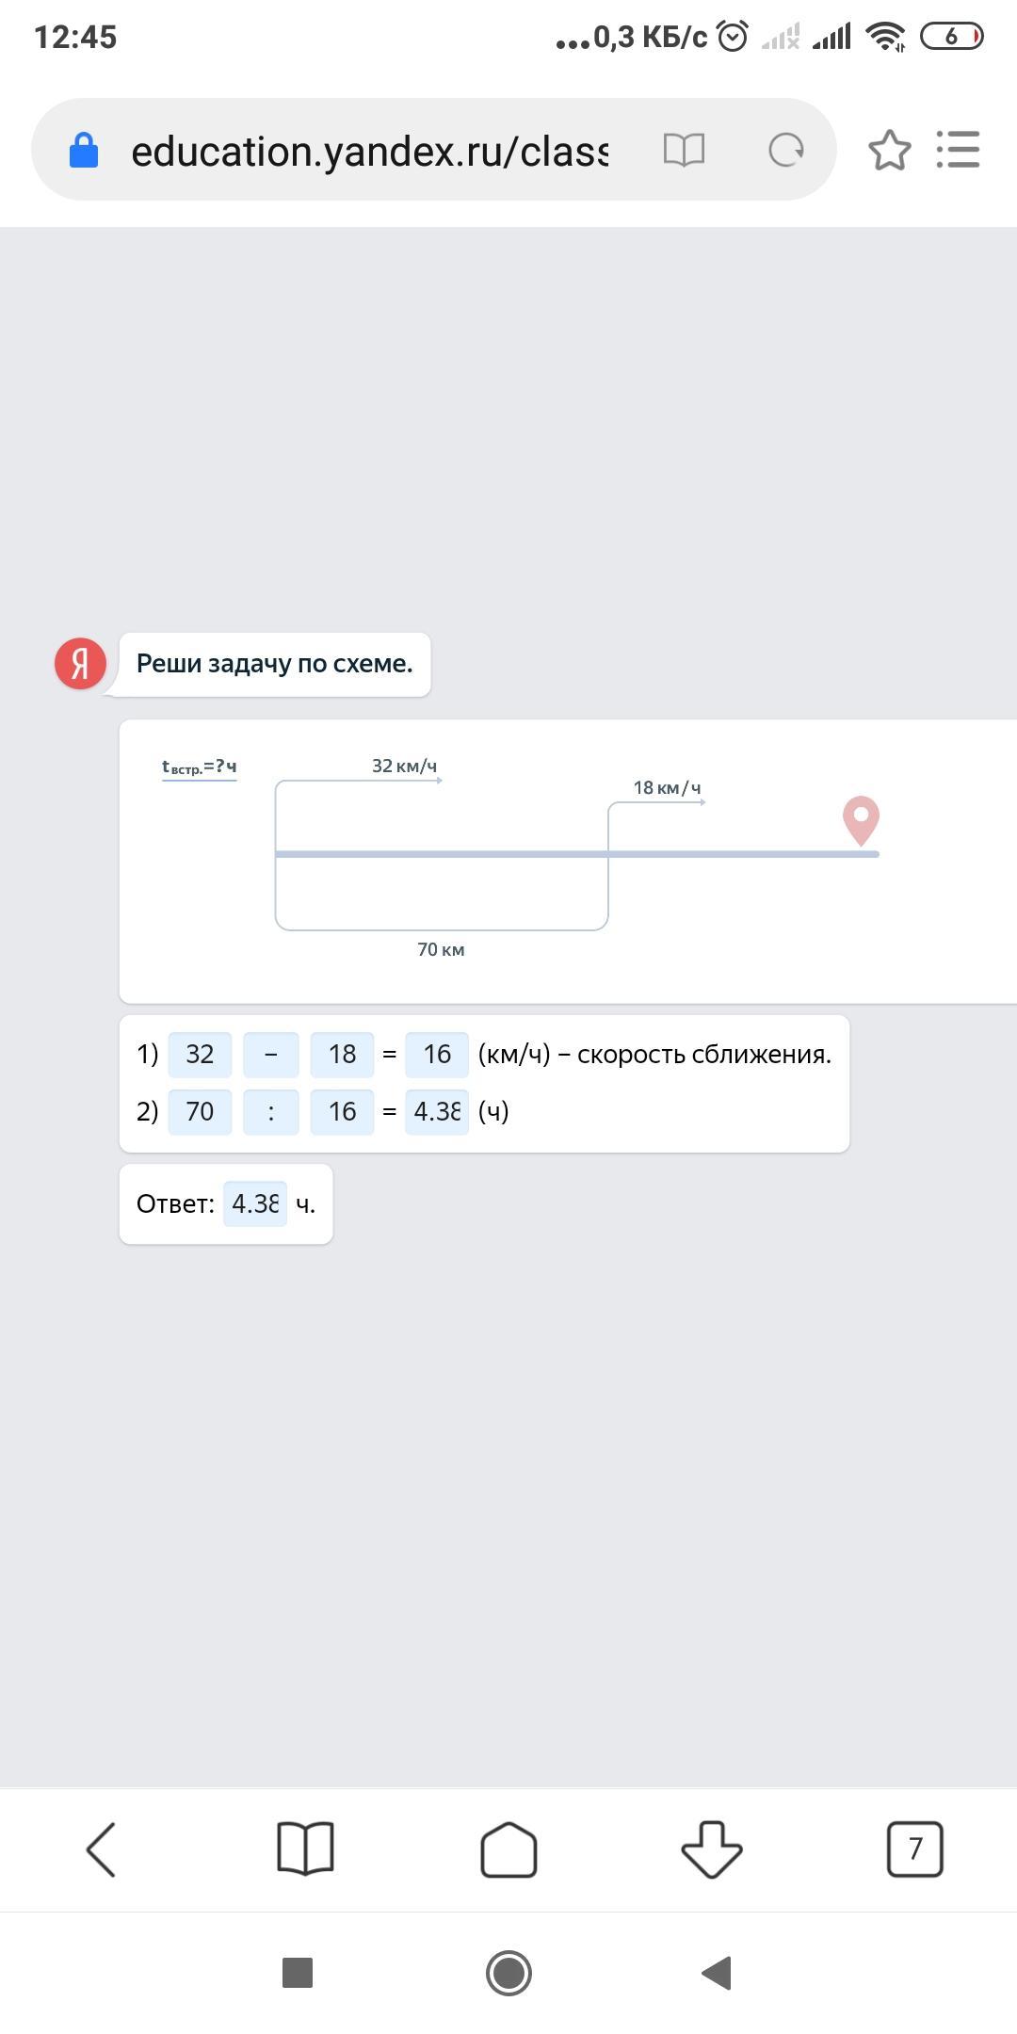
Task: Tap the Android home circle button
Action: pos(508,1973)
